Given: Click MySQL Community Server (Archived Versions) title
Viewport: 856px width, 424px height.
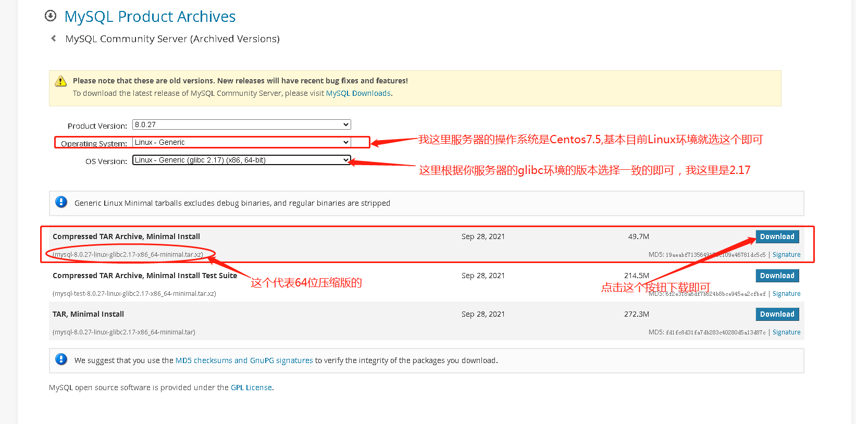Looking at the screenshot, I should [172, 39].
